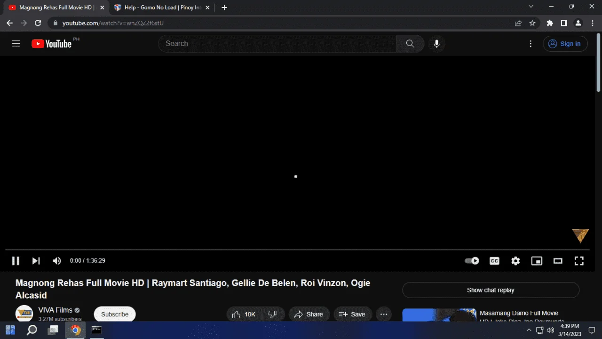Open a new browser tab
The width and height of the screenshot is (602, 339).
(x=224, y=8)
